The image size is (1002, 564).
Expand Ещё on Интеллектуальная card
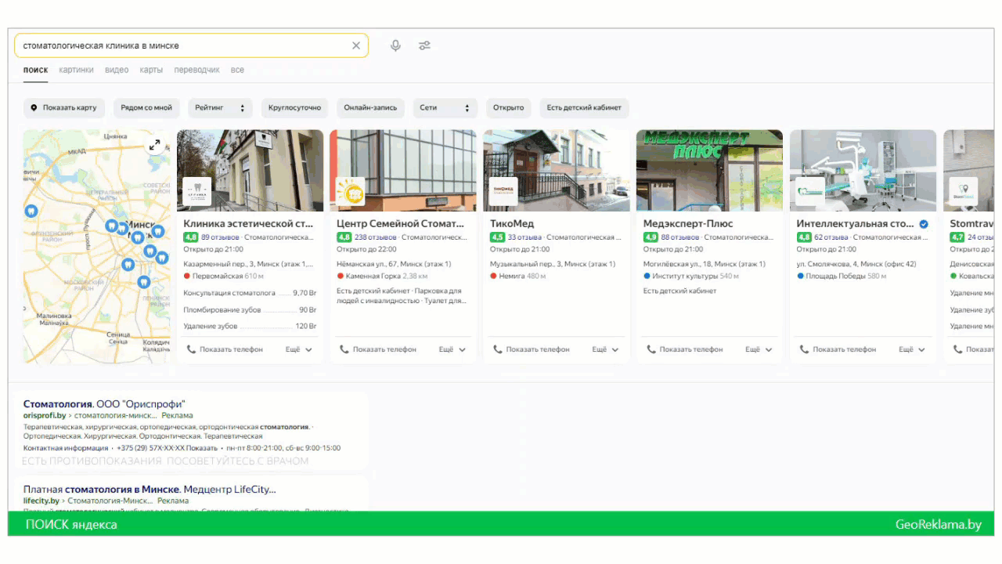[913, 349]
